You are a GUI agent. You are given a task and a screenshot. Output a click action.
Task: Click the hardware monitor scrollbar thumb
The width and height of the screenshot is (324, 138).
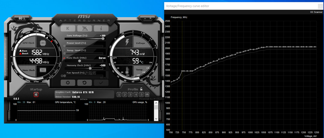click(x=156, y=108)
